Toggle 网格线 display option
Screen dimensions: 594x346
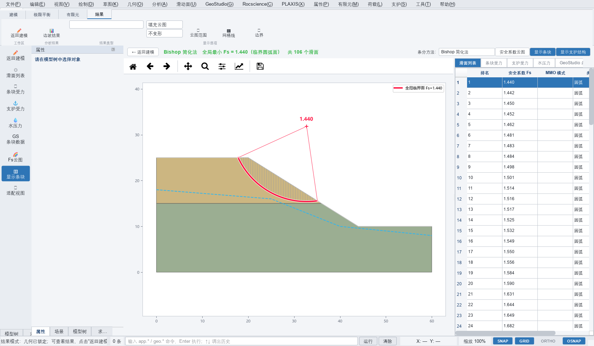coord(229,33)
